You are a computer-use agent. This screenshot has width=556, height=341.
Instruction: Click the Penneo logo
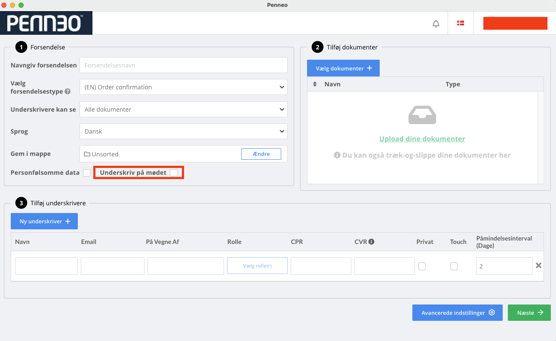click(x=46, y=23)
